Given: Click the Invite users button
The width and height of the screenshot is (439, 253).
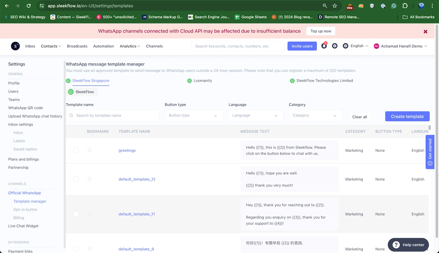Looking at the screenshot, I should [x=302, y=46].
